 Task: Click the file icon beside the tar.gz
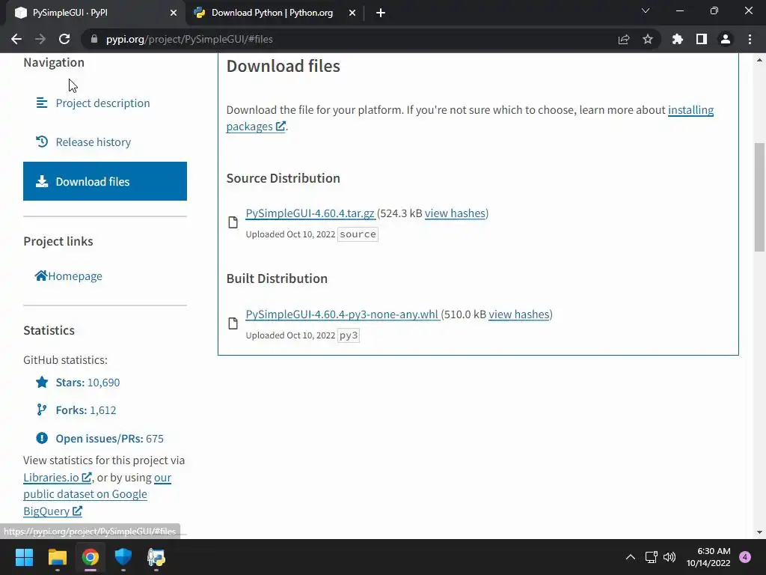point(233,222)
